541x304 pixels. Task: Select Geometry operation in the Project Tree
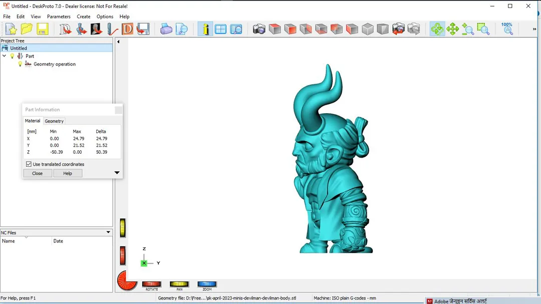(x=55, y=64)
